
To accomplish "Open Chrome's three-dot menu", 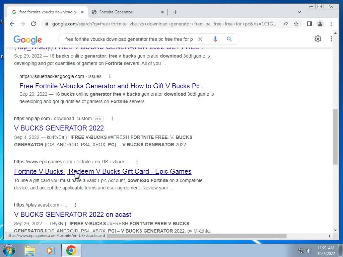I will click(x=331, y=24).
